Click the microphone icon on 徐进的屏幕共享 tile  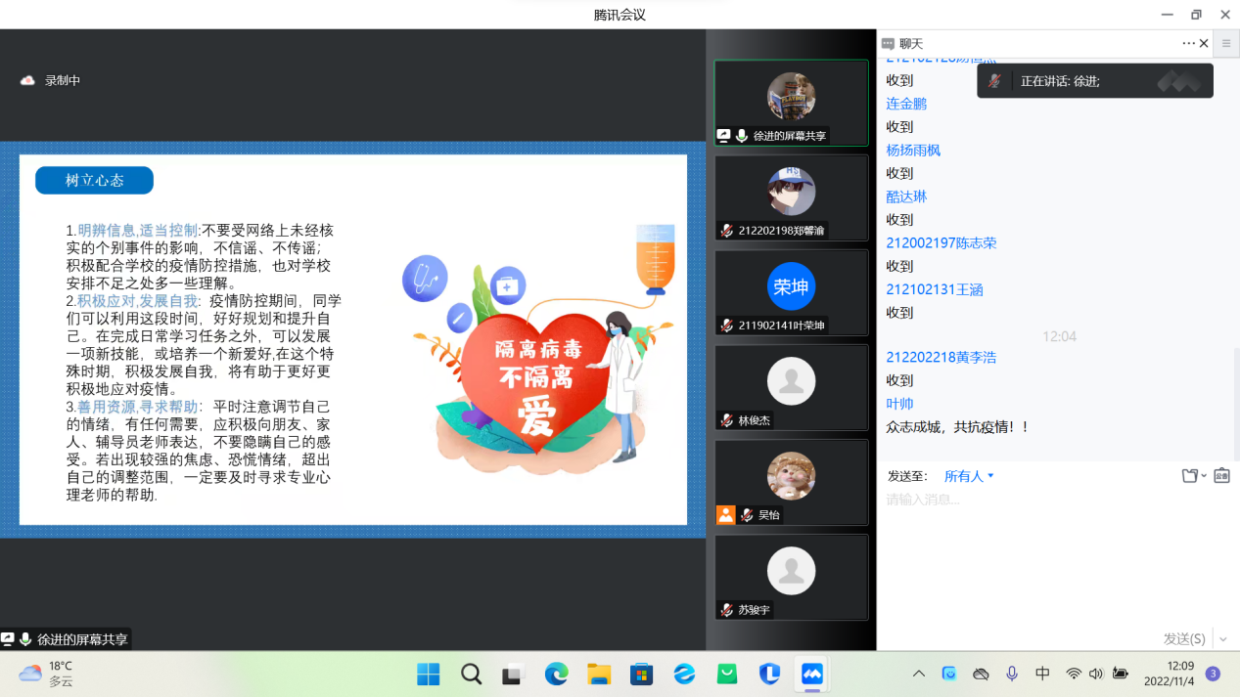[x=741, y=137]
